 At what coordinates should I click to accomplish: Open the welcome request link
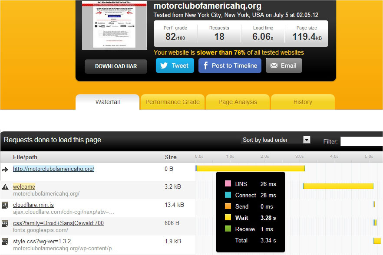pos(24,186)
